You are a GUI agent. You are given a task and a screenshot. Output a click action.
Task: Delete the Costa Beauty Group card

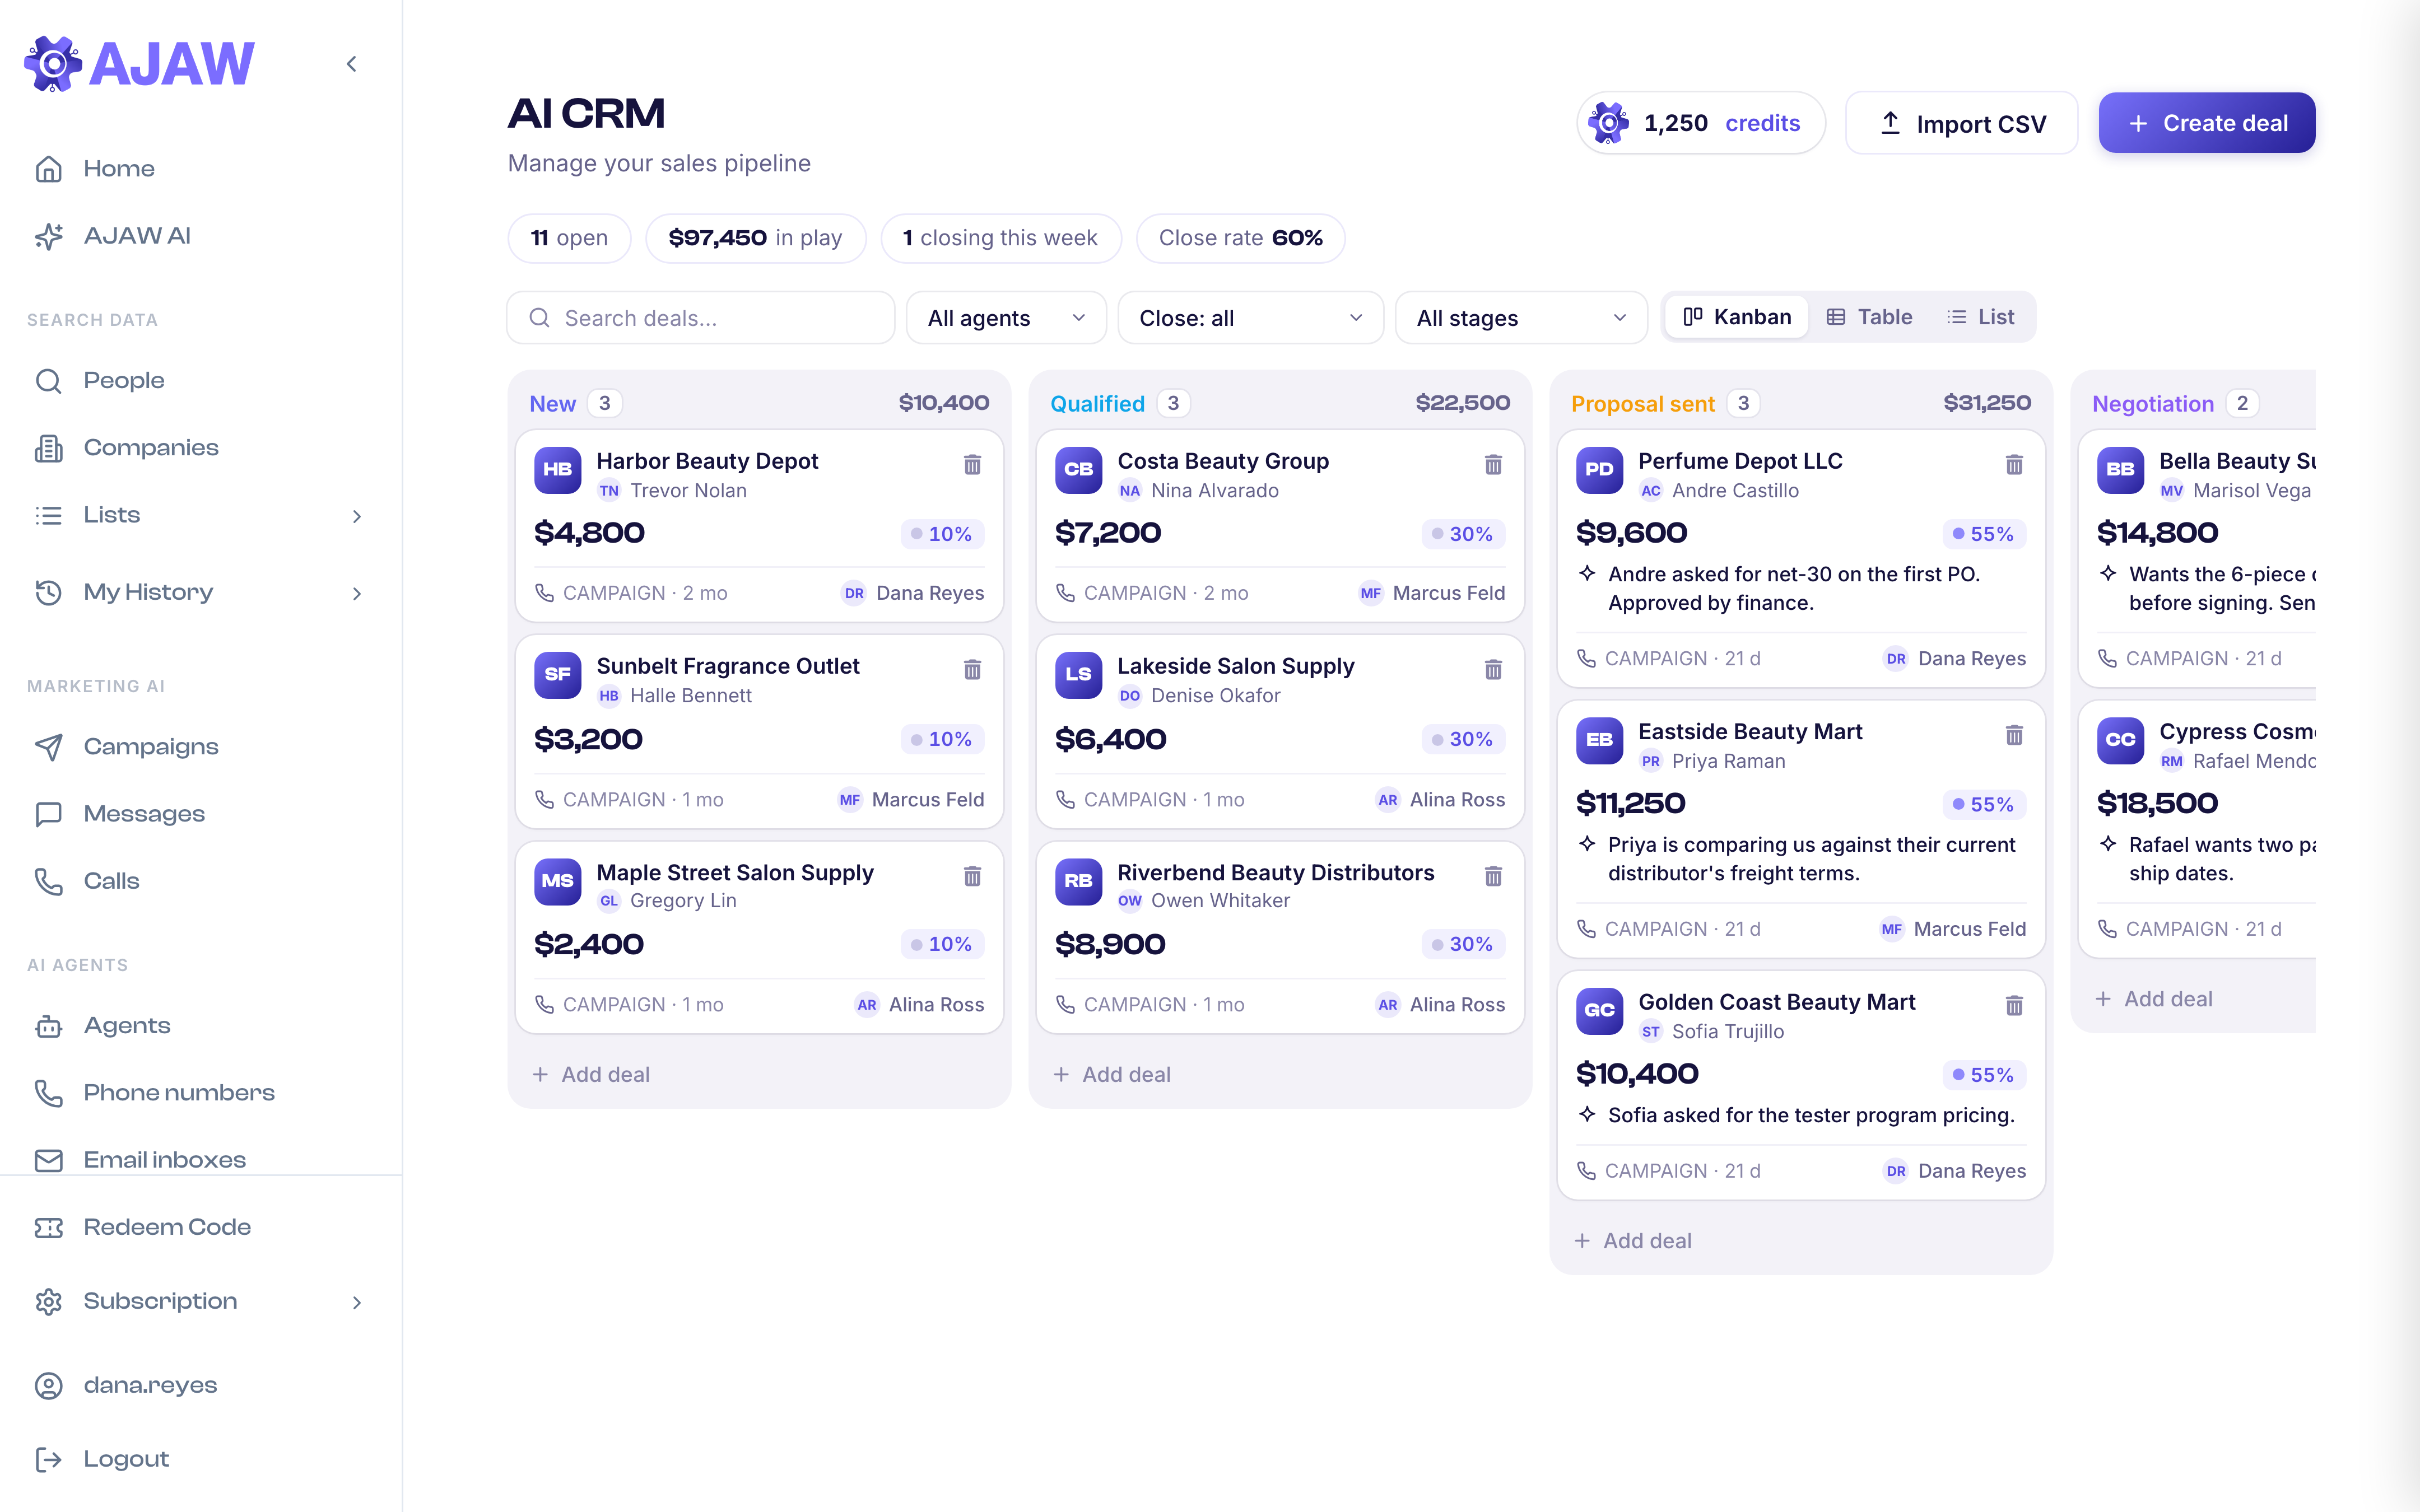(x=1493, y=464)
